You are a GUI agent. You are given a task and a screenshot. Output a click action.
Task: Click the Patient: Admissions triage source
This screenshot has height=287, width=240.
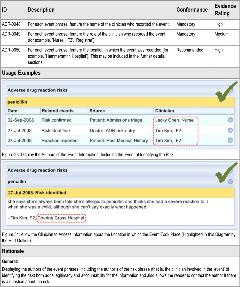116,120
